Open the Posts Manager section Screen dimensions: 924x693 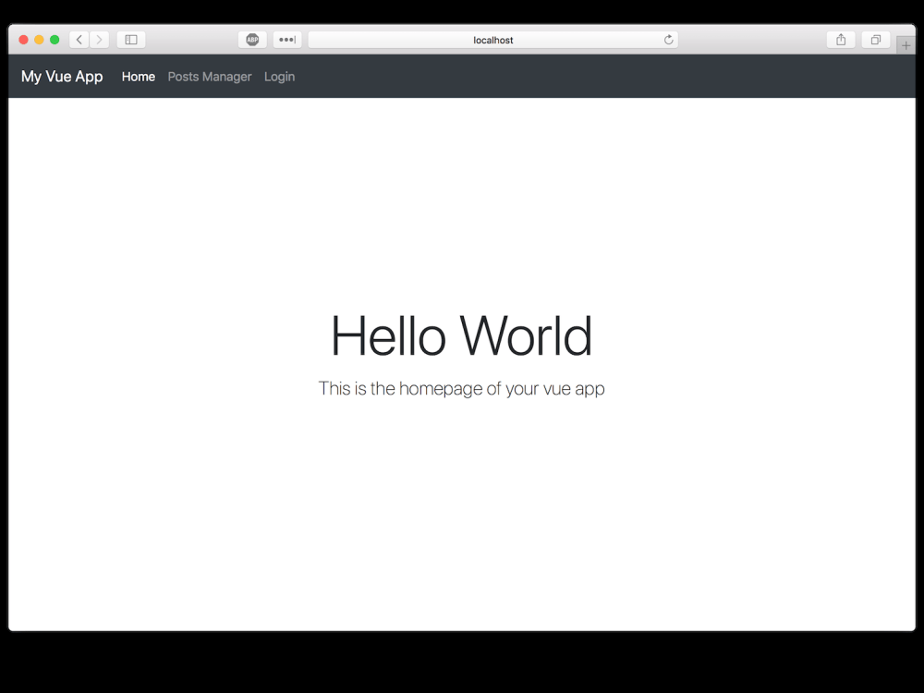coord(209,77)
